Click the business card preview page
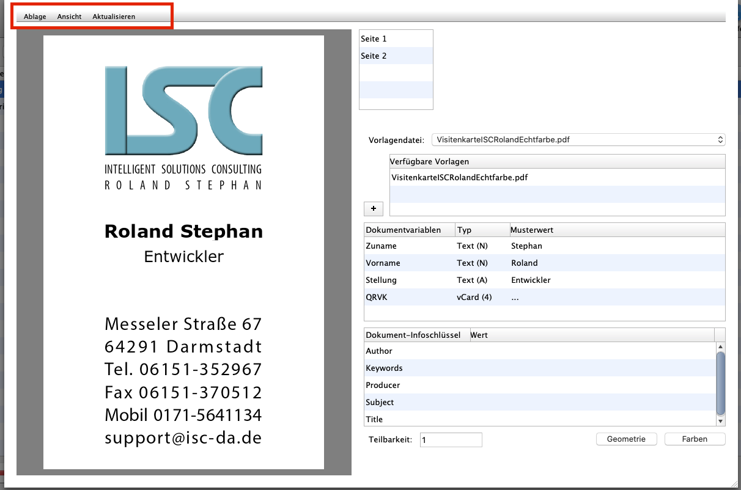Screen dimensions: 741x490 click(183, 252)
